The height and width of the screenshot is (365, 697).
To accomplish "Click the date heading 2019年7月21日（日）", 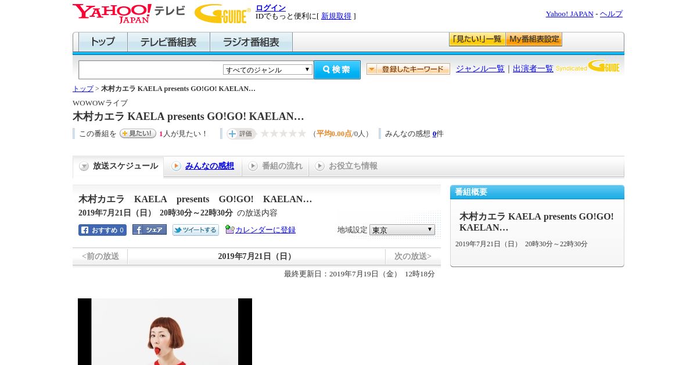I will [256, 256].
